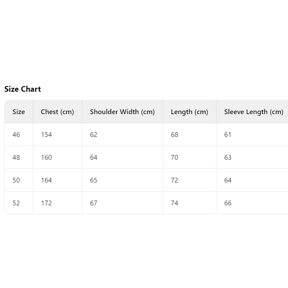
Task: Click the Chest (cm) column header
Action: [57, 112]
